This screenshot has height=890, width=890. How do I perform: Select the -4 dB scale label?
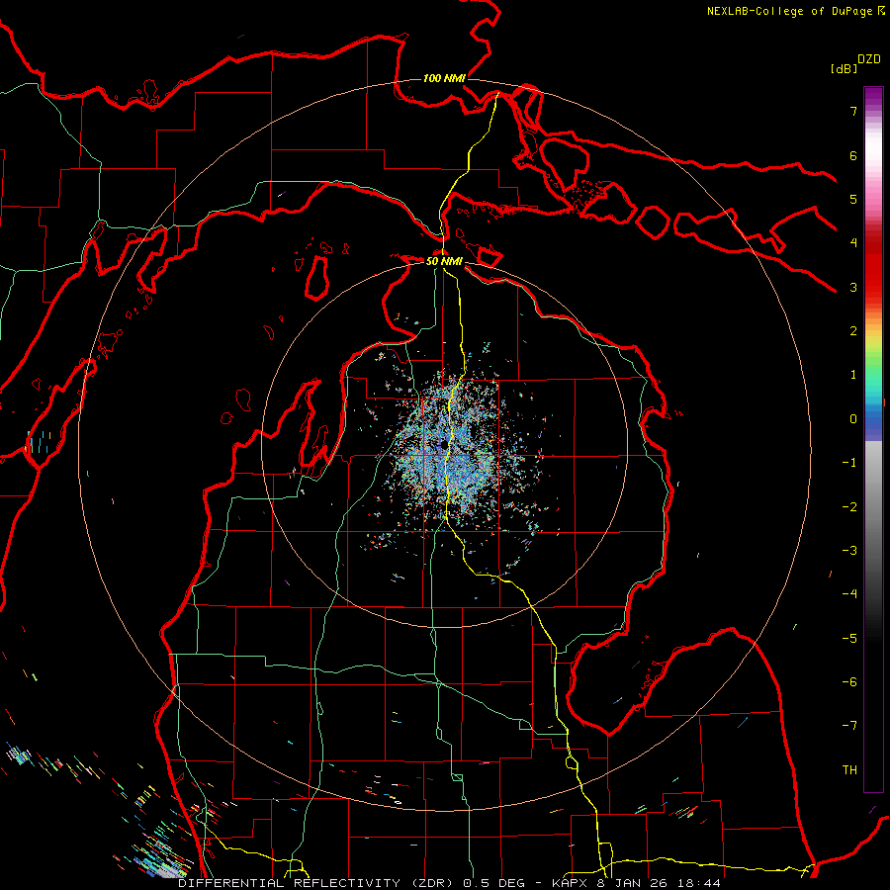point(849,594)
